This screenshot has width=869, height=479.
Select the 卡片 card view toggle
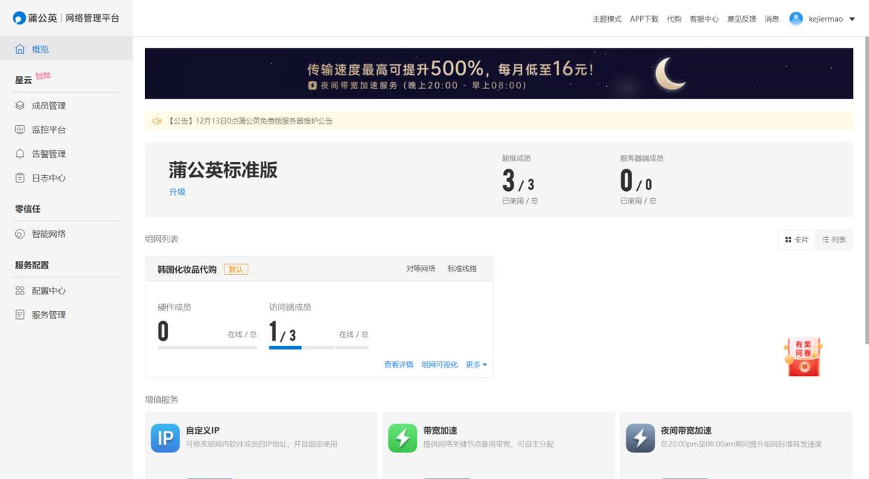(x=796, y=239)
